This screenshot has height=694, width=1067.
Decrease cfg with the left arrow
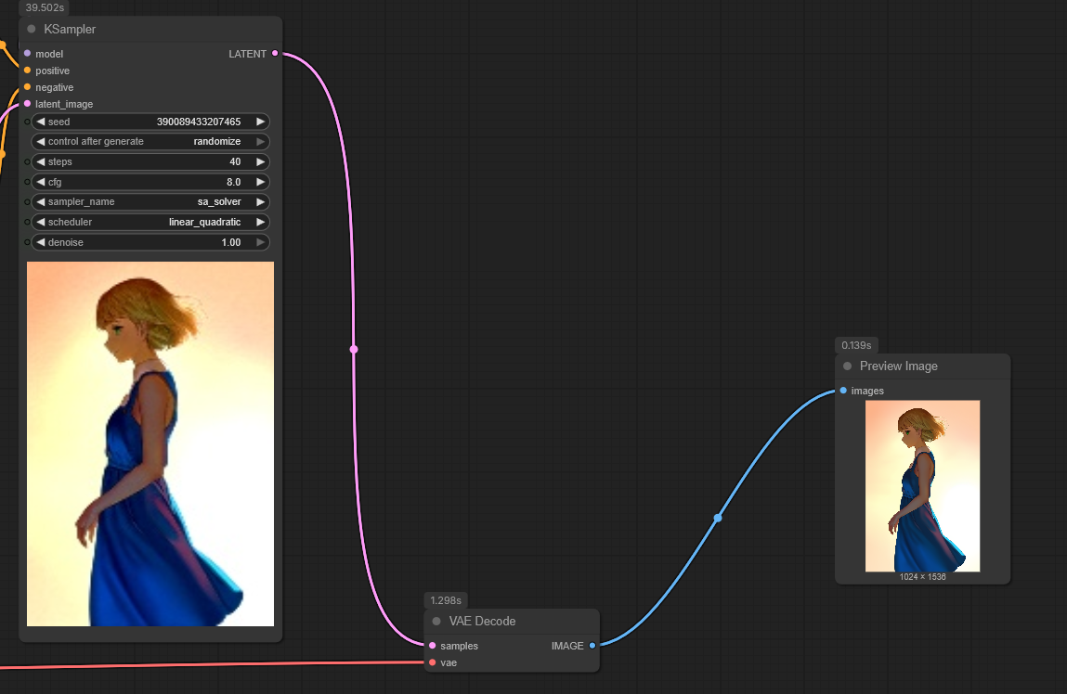click(x=41, y=182)
